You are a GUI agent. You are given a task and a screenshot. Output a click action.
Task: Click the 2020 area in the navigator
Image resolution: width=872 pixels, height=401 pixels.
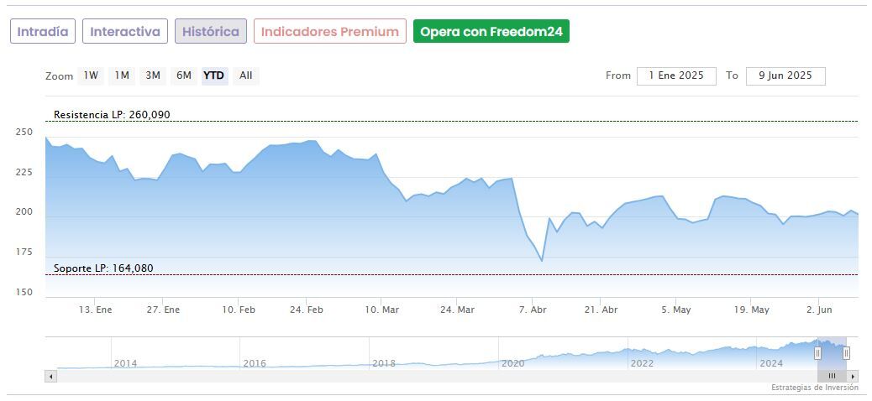(512, 361)
